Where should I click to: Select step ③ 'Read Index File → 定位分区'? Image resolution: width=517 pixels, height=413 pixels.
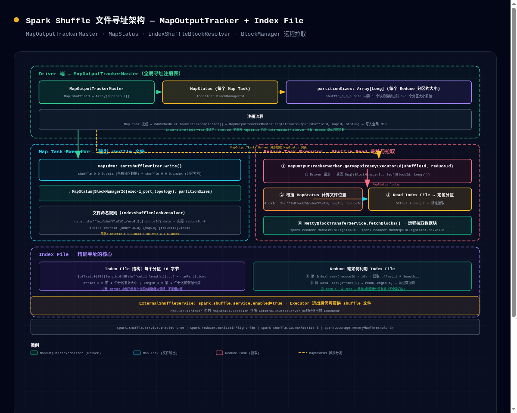(x=420, y=199)
